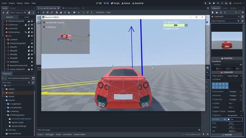
Task: Switch to the Script workspace
Action: [x=115, y=3]
